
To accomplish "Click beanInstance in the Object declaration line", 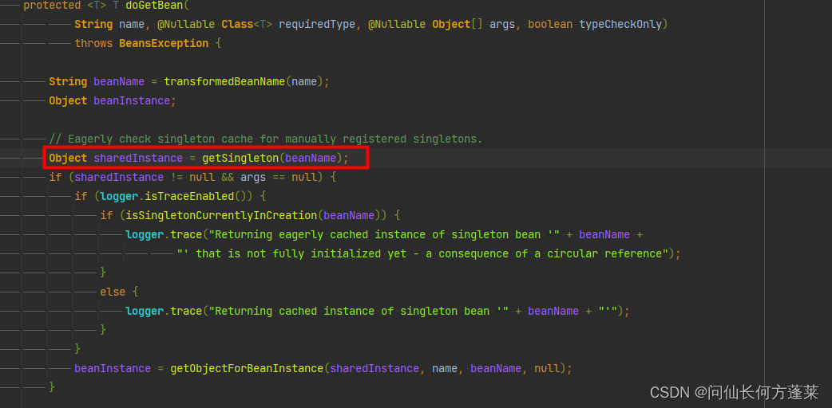I will tap(132, 100).
